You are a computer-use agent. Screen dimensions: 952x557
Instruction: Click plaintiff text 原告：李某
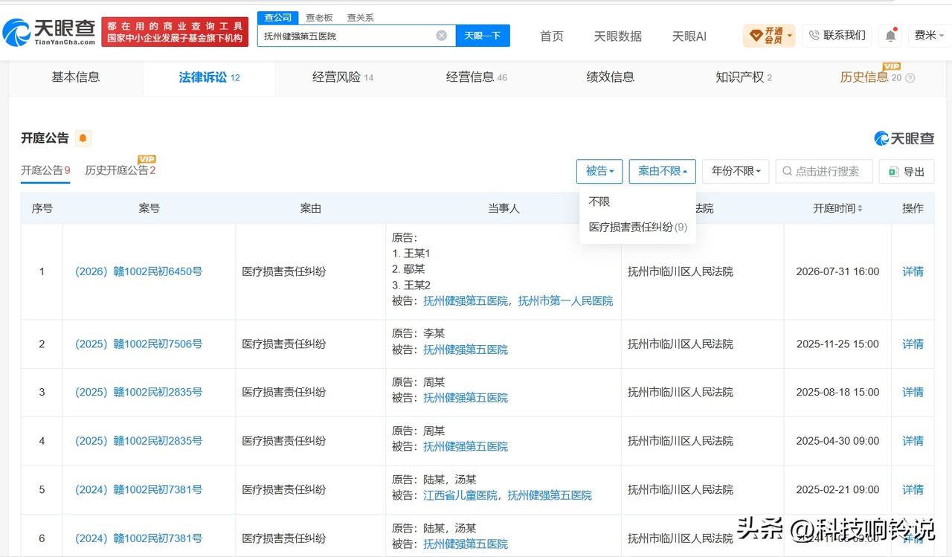click(x=418, y=334)
